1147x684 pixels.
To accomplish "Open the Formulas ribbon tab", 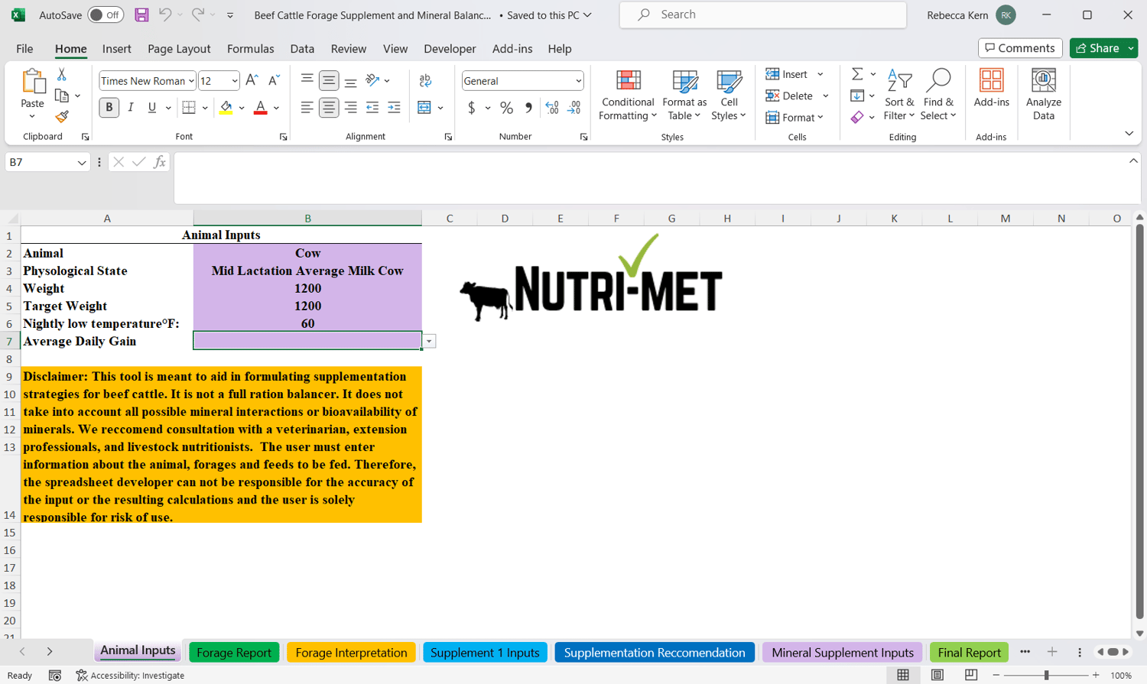I will click(x=250, y=49).
